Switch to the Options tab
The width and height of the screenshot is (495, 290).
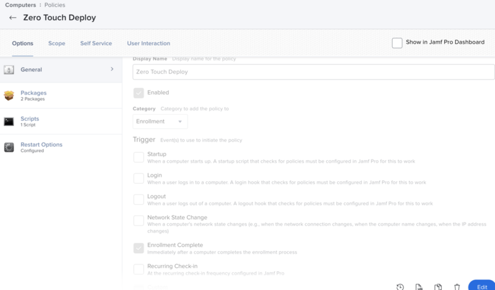22,43
